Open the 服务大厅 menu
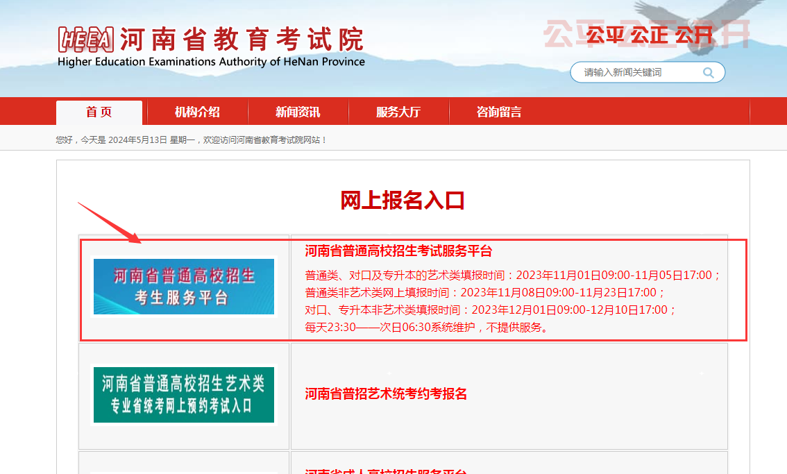This screenshot has height=474, width=787. coord(398,112)
